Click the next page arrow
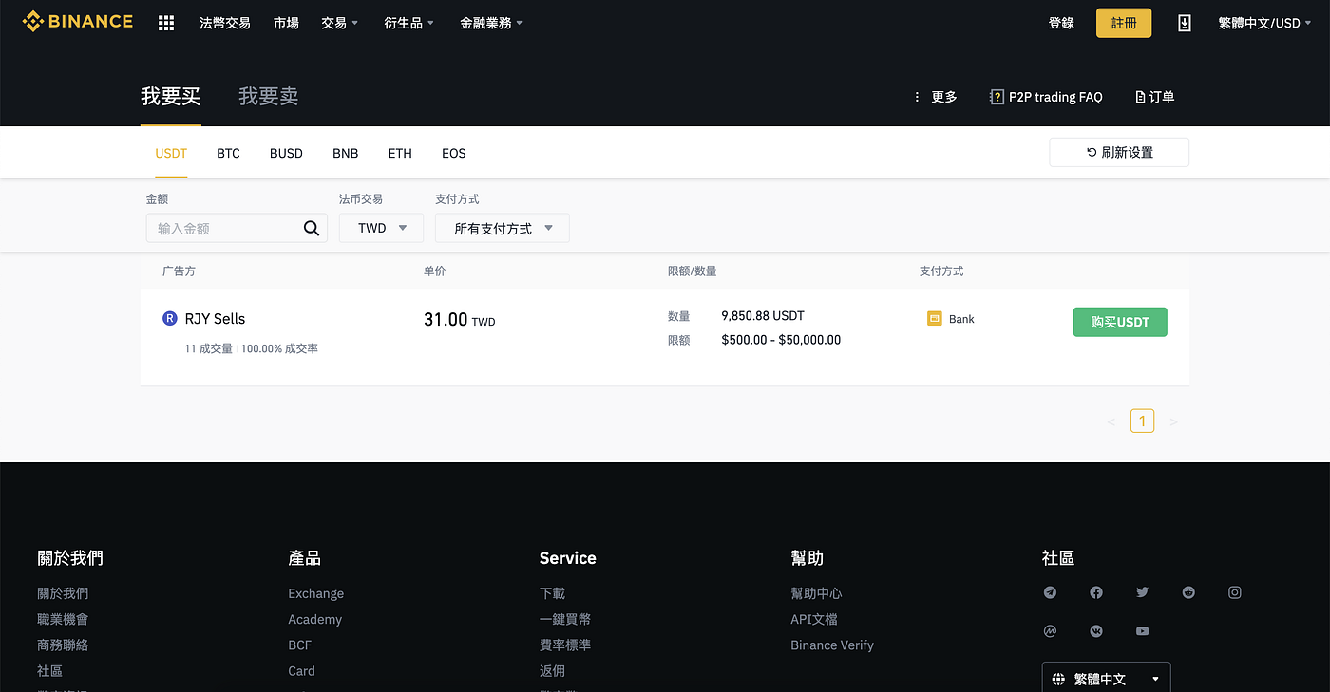This screenshot has height=692, width=1330. pos(1173,421)
